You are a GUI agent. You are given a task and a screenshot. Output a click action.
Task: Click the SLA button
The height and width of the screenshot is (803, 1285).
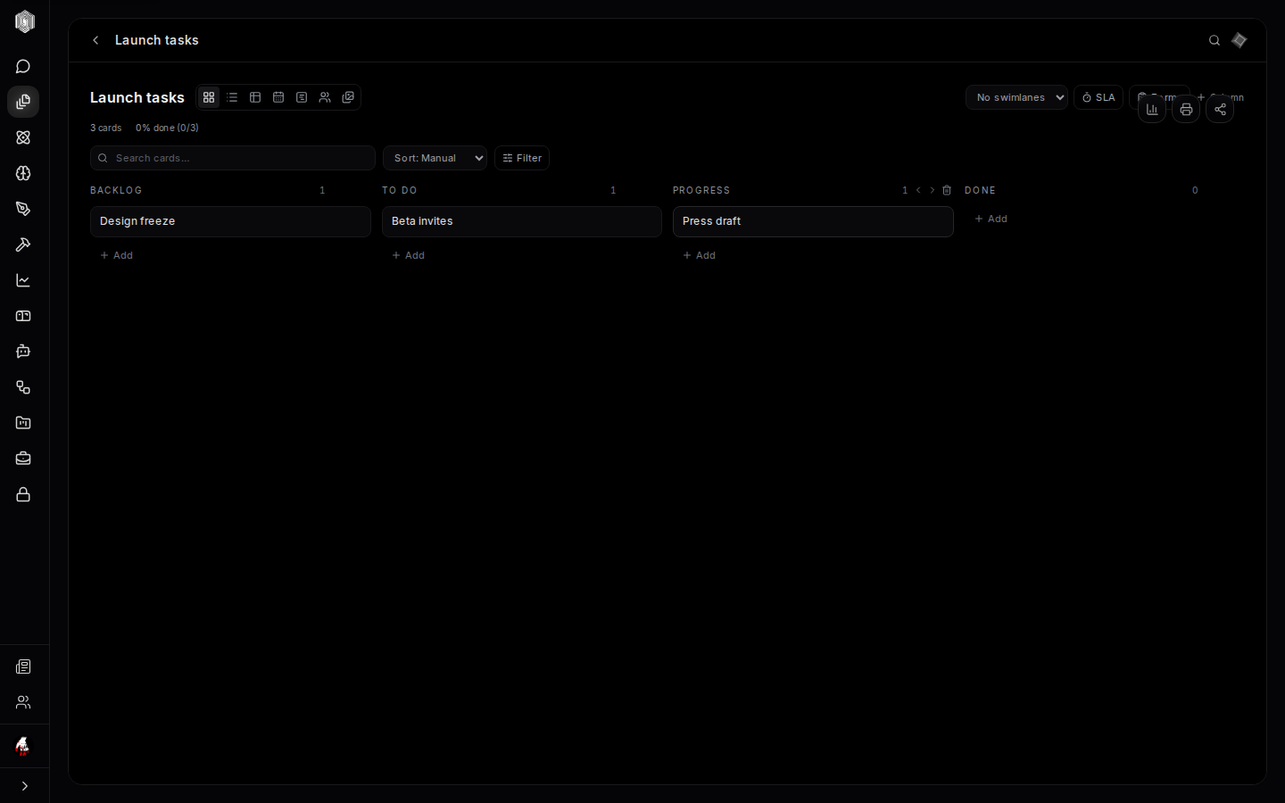(x=1098, y=97)
